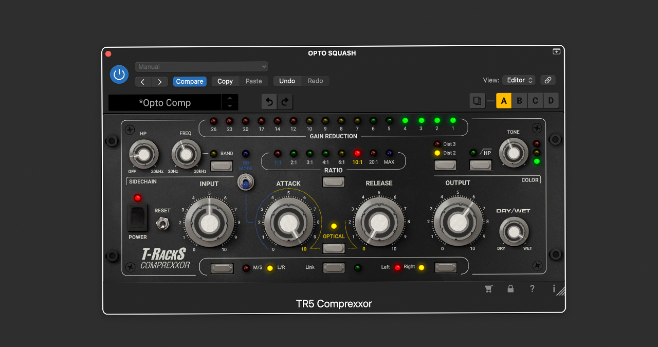The image size is (658, 347).
Task: Click the TONE knob
Action: (514, 153)
